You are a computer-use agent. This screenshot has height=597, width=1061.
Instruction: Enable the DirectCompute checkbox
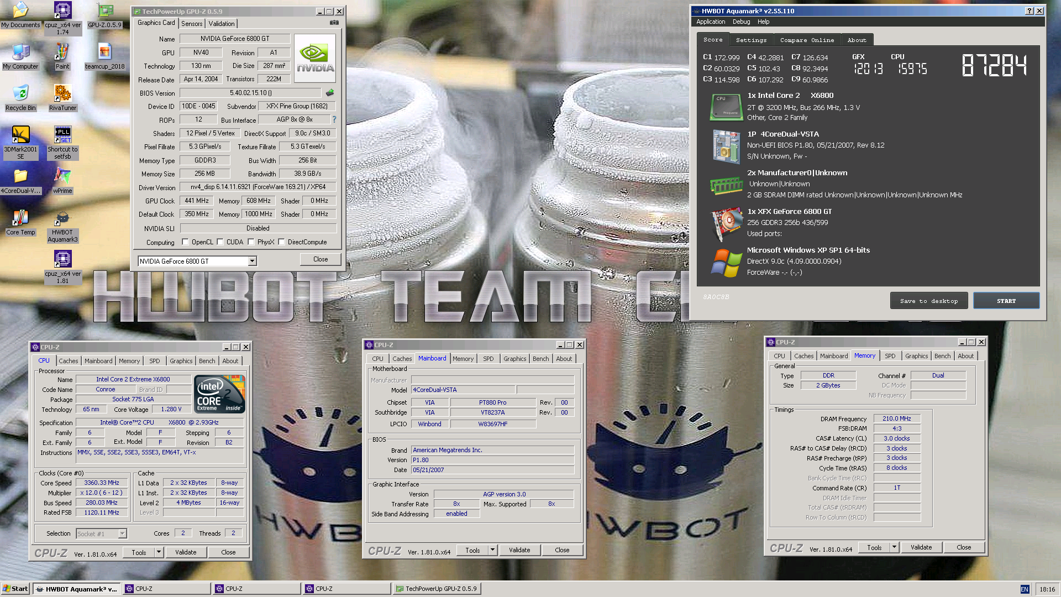(281, 242)
